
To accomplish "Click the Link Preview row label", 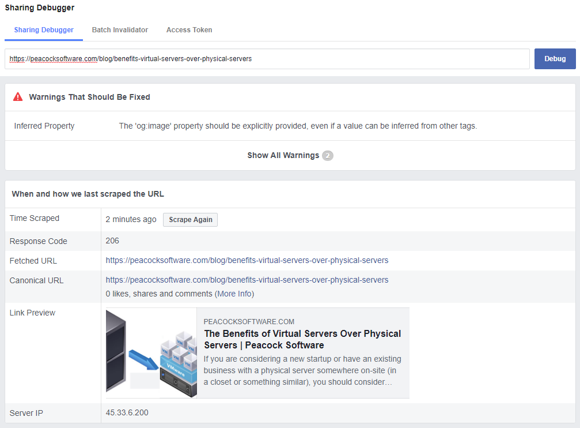I will click(x=33, y=313).
